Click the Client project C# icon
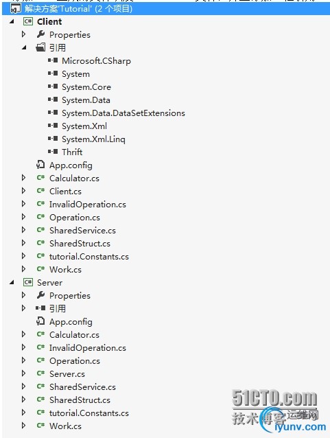The width and height of the screenshot is (330, 438). [28, 21]
